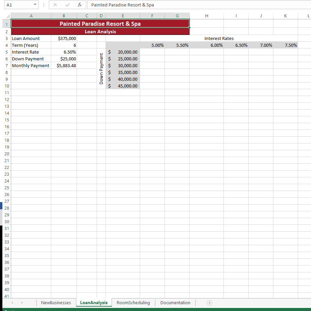The image size is (311, 311).
Task: Click the previous sheet navigation arrow
Action: click(12, 303)
